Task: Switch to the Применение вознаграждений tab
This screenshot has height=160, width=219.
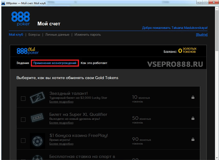Action: pyautogui.click(x=55, y=63)
